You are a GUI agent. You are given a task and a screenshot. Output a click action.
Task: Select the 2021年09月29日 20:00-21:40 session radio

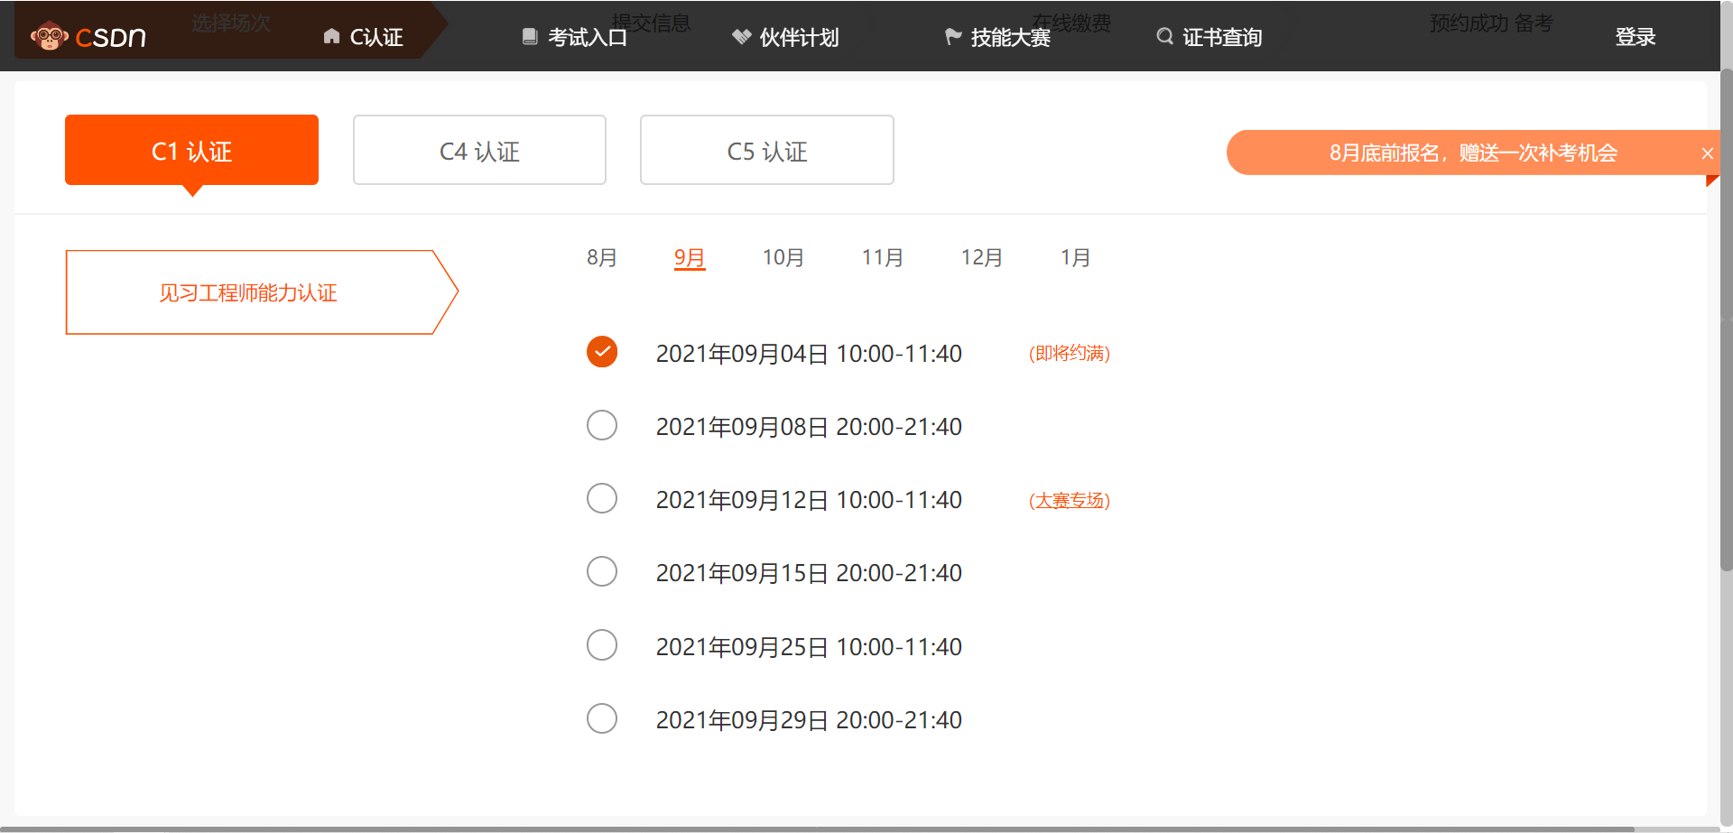[x=602, y=718]
